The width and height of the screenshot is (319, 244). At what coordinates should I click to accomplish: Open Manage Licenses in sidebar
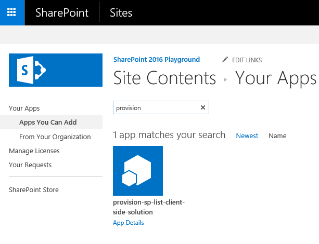[34, 151]
